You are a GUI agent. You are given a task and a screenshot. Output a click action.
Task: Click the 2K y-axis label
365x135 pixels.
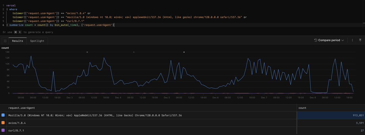click(8, 87)
